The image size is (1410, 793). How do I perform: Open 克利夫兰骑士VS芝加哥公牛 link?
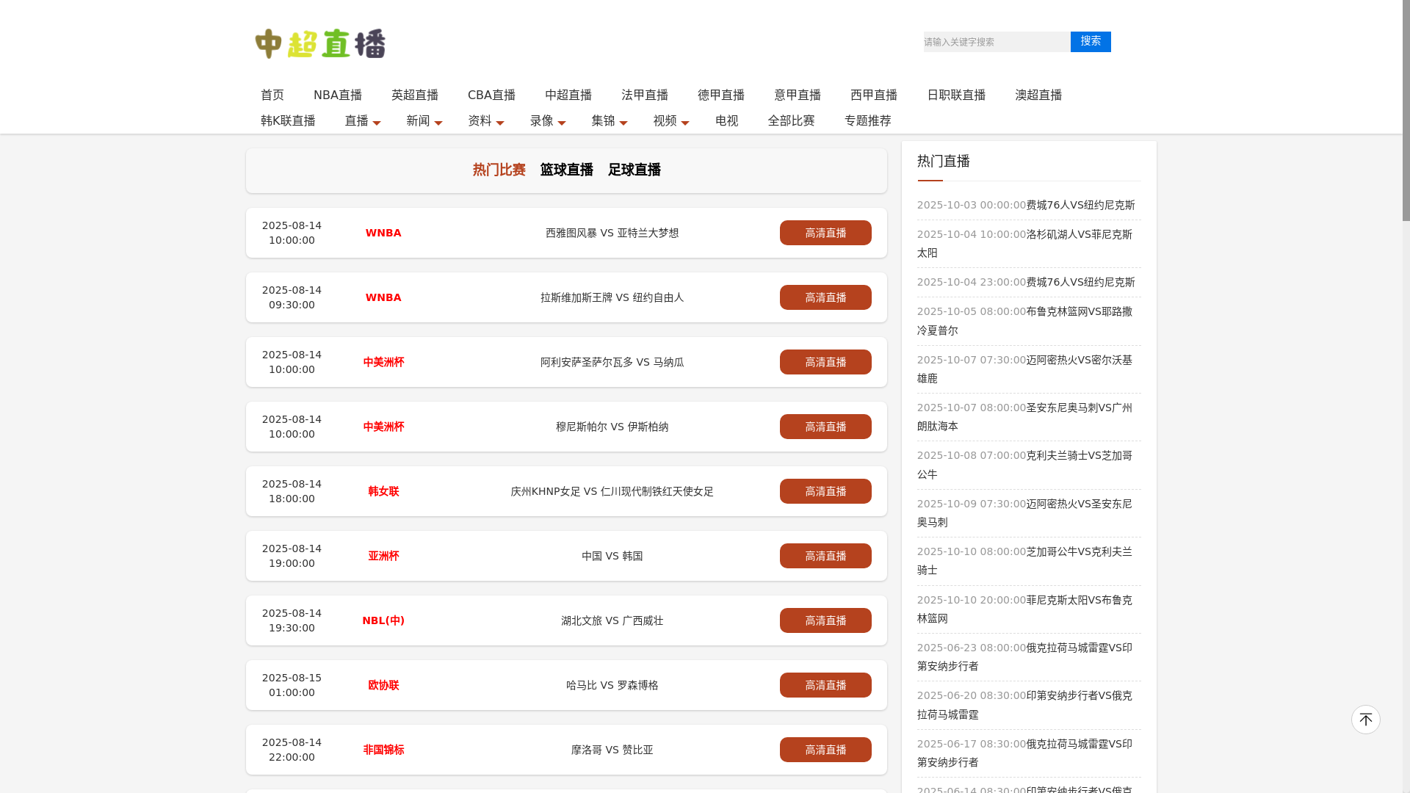click(1025, 465)
